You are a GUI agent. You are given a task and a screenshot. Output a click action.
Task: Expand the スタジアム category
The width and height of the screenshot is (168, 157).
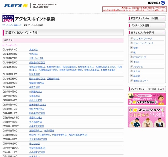coord(131,66)
